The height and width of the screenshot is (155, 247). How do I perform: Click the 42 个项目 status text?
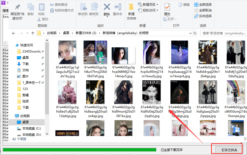point(19,139)
